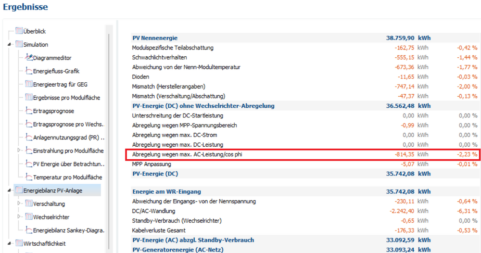
Task: Select the Temperatur pro Modulfläche icon
Action: coord(29,177)
